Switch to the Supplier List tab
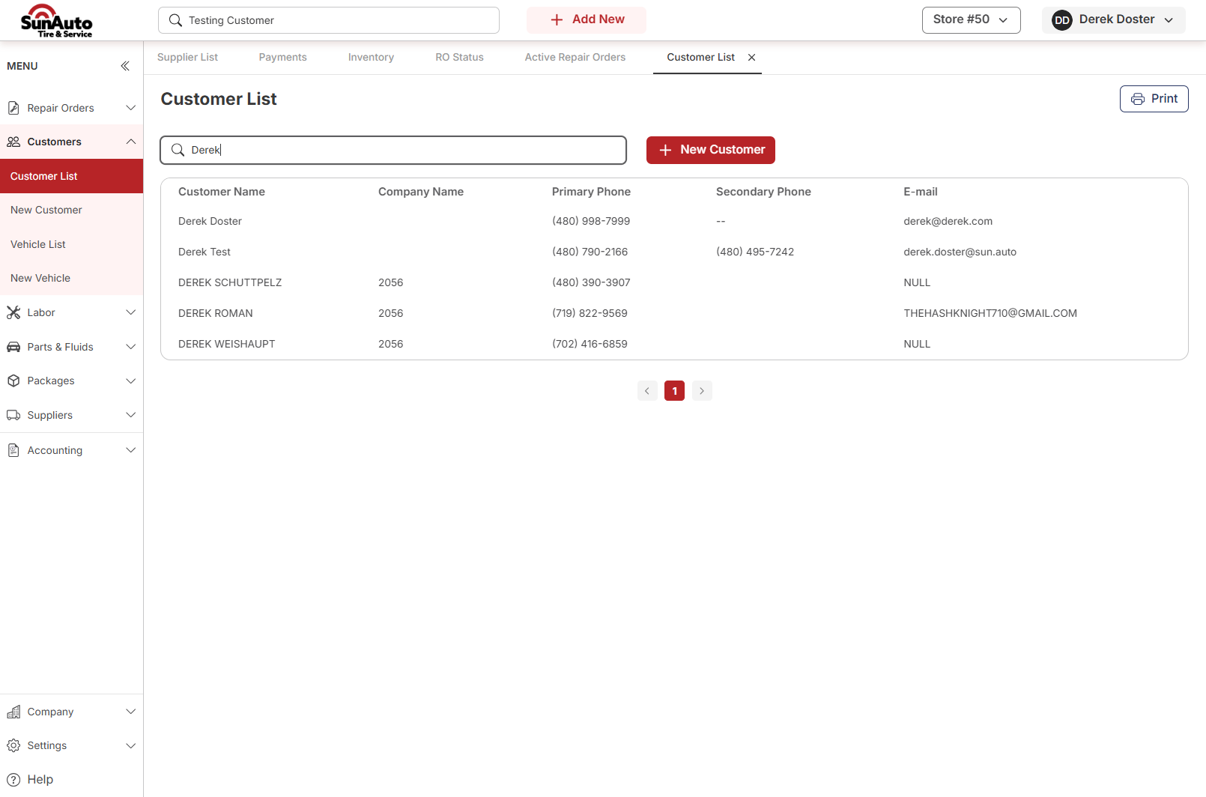This screenshot has width=1206, height=797. [x=187, y=57]
